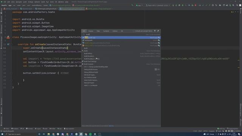Select C/C++ Dump symbol building state
Image resolution: width=242 pixels, height=136 pixels.
click(121, 67)
